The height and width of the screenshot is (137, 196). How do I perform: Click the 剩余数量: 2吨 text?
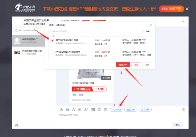point(101,56)
